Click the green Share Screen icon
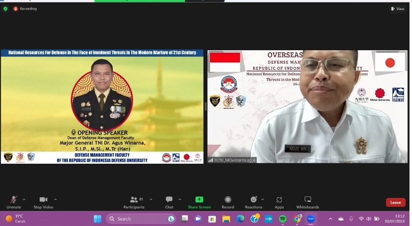412x226 pixels. point(199,199)
